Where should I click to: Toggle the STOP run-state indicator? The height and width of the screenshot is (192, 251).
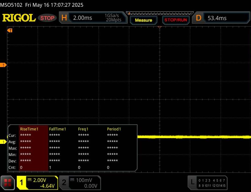pos(47,18)
